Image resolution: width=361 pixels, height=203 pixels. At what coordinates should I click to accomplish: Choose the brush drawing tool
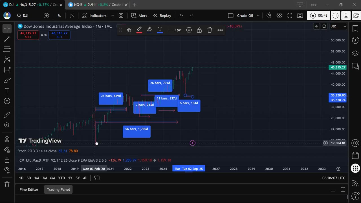7,81
